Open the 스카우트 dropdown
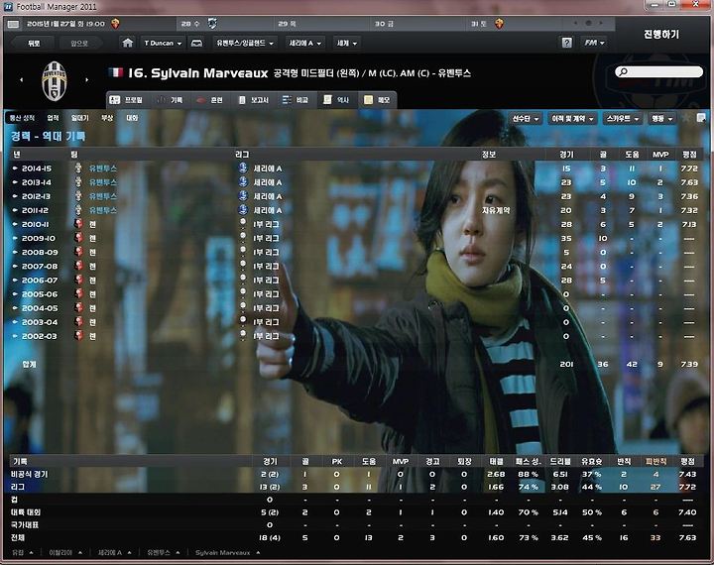The width and height of the screenshot is (714, 565). (622, 118)
